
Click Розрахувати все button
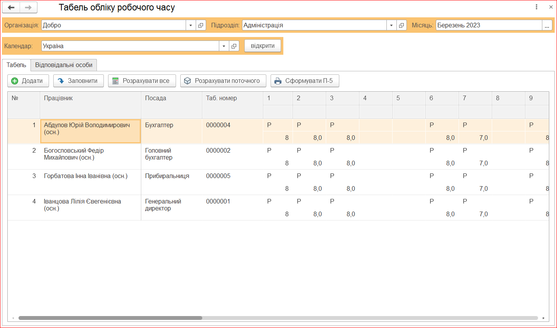142,81
